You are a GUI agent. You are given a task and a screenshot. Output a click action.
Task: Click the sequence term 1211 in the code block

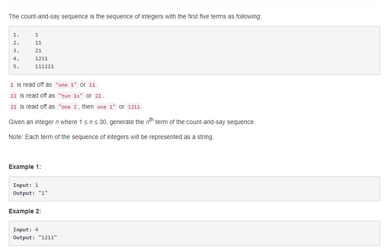click(x=41, y=58)
